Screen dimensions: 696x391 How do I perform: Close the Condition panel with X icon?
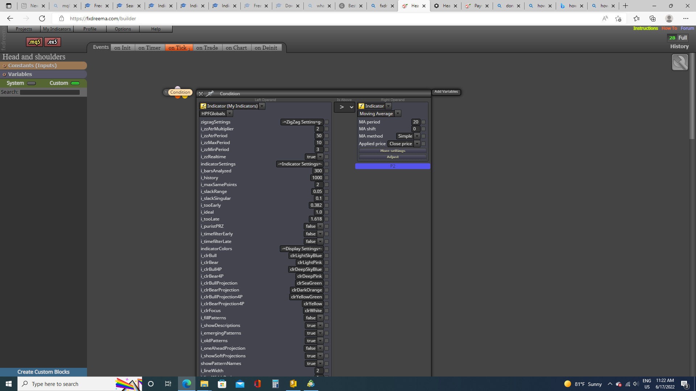tap(201, 94)
